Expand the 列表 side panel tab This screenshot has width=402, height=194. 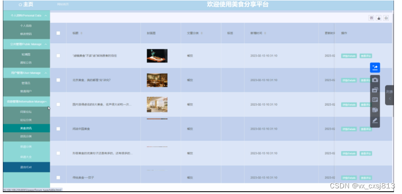click(x=389, y=95)
